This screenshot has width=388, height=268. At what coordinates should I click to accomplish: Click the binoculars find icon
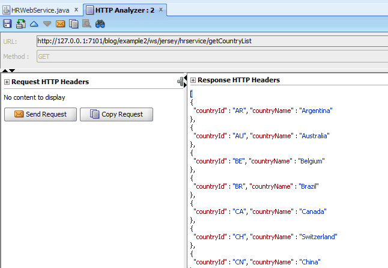point(100,24)
